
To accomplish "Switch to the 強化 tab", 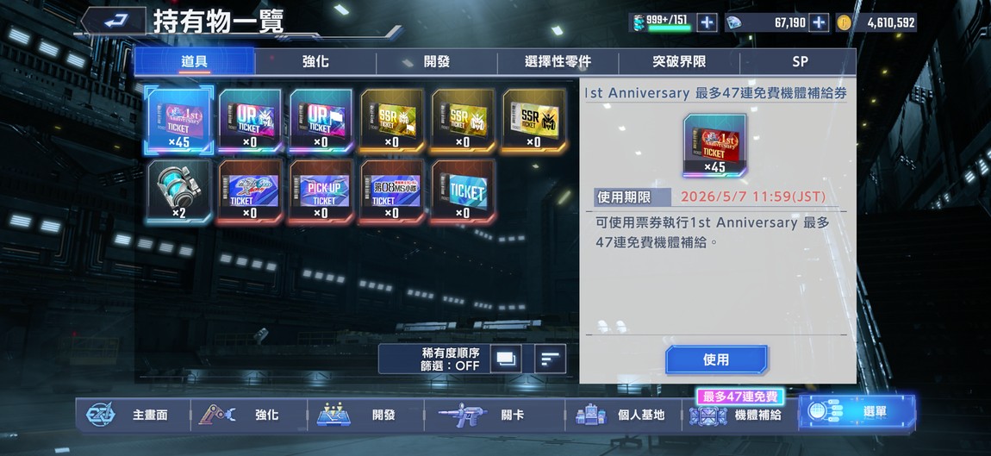I will 315,62.
